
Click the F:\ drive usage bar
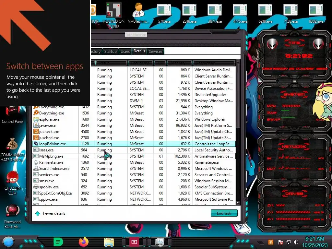click(293, 212)
